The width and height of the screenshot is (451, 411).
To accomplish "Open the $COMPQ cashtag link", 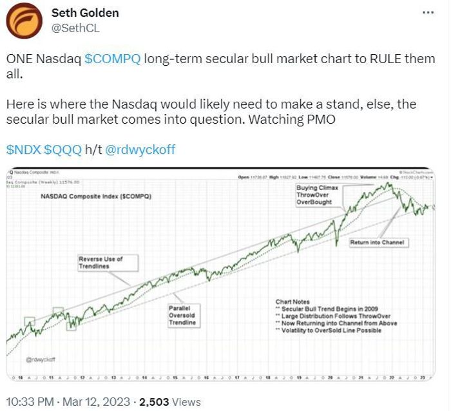I will 113,59.
